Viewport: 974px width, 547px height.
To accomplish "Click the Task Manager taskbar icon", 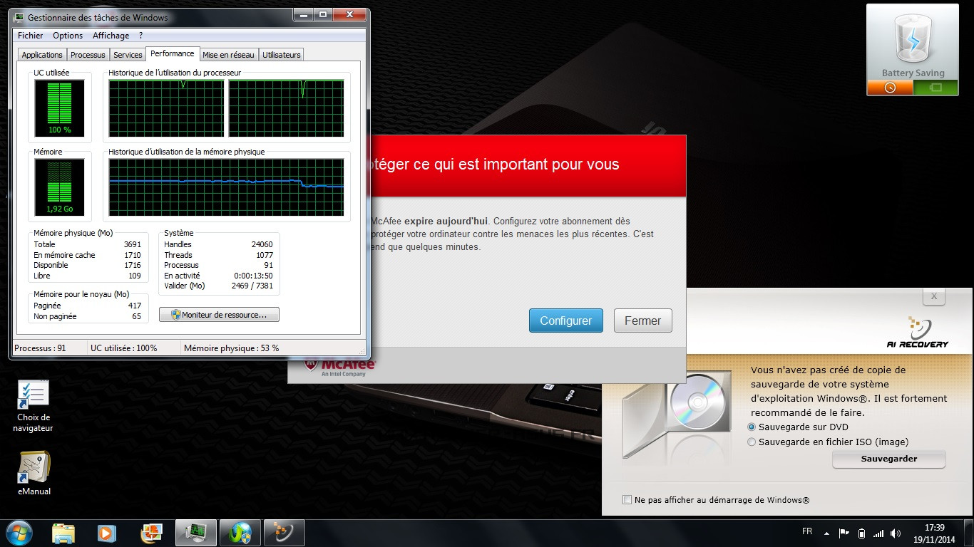I will [x=195, y=533].
